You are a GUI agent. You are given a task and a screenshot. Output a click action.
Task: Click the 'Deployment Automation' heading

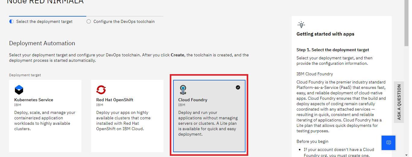(x=42, y=43)
